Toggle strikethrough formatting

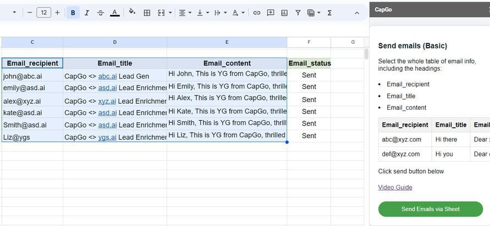tap(101, 13)
